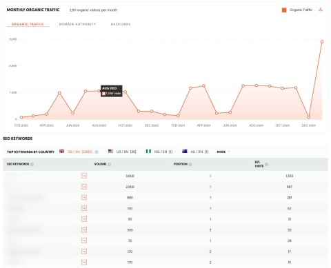Select the JUN 2023 data point
Screen dimensions: 331x268
pyautogui.click(x=73, y=113)
